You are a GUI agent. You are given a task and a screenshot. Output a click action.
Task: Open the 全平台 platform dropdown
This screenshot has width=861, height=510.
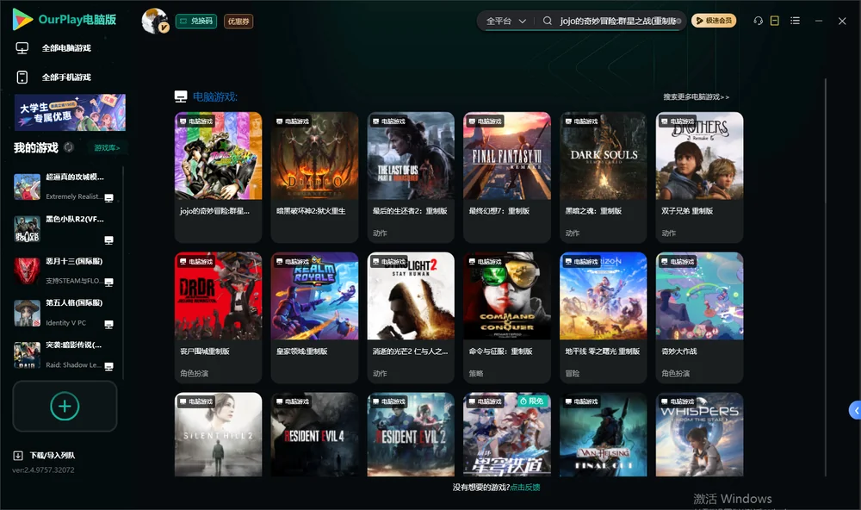coord(505,21)
